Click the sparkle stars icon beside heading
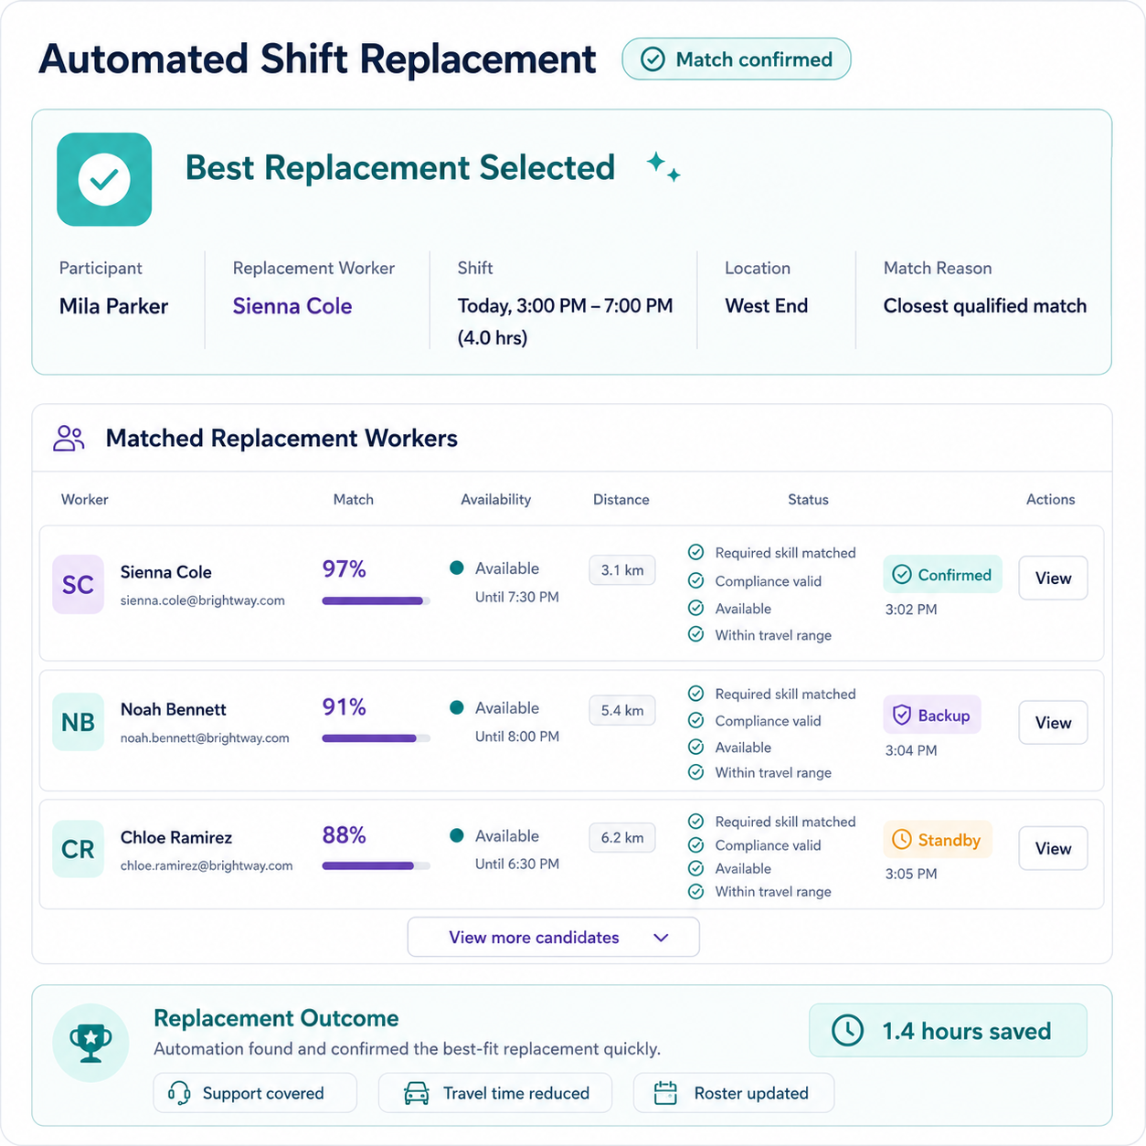This screenshot has height=1146, width=1146. [663, 167]
